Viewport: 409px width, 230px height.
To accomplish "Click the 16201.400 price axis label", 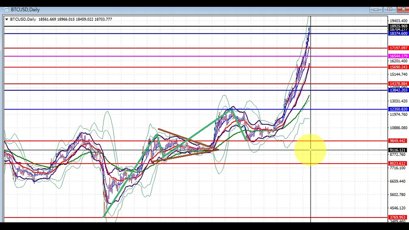I will point(398,61).
